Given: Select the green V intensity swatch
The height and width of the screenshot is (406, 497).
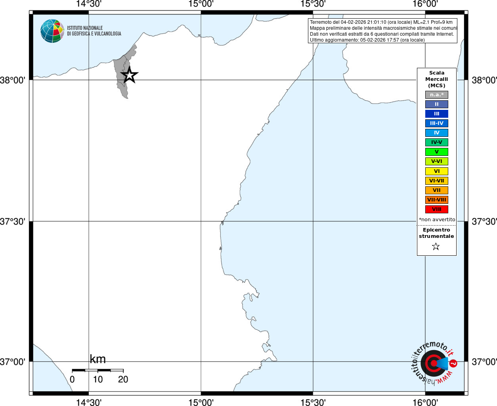Looking at the screenshot, I should click(437, 152).
